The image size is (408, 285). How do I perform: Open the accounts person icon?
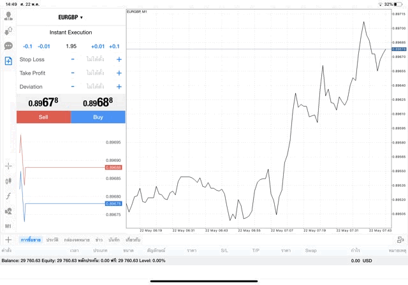point(8,15)
